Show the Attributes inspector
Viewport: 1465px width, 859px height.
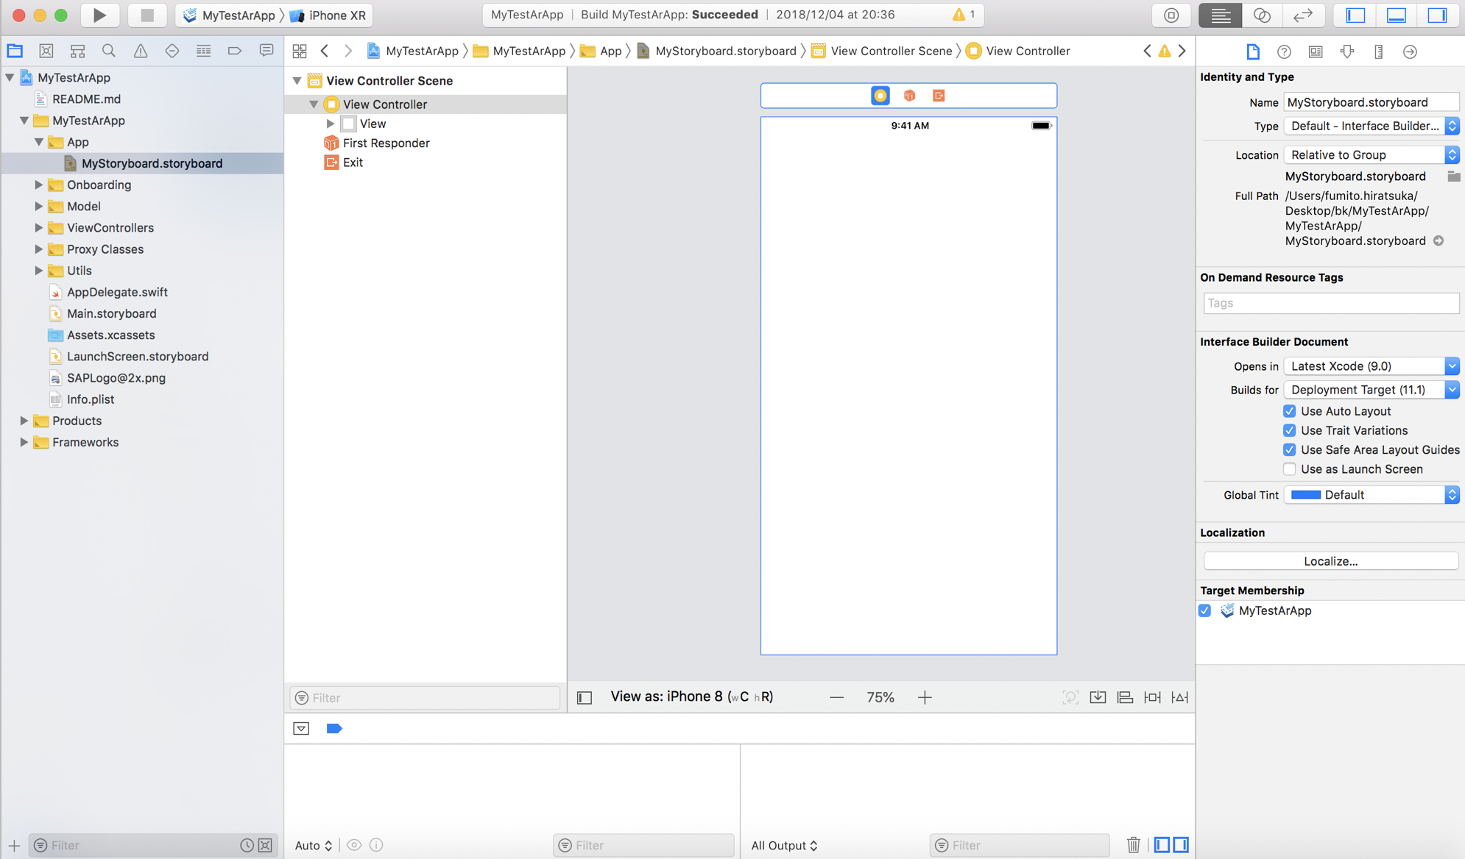coord(1347,51)
